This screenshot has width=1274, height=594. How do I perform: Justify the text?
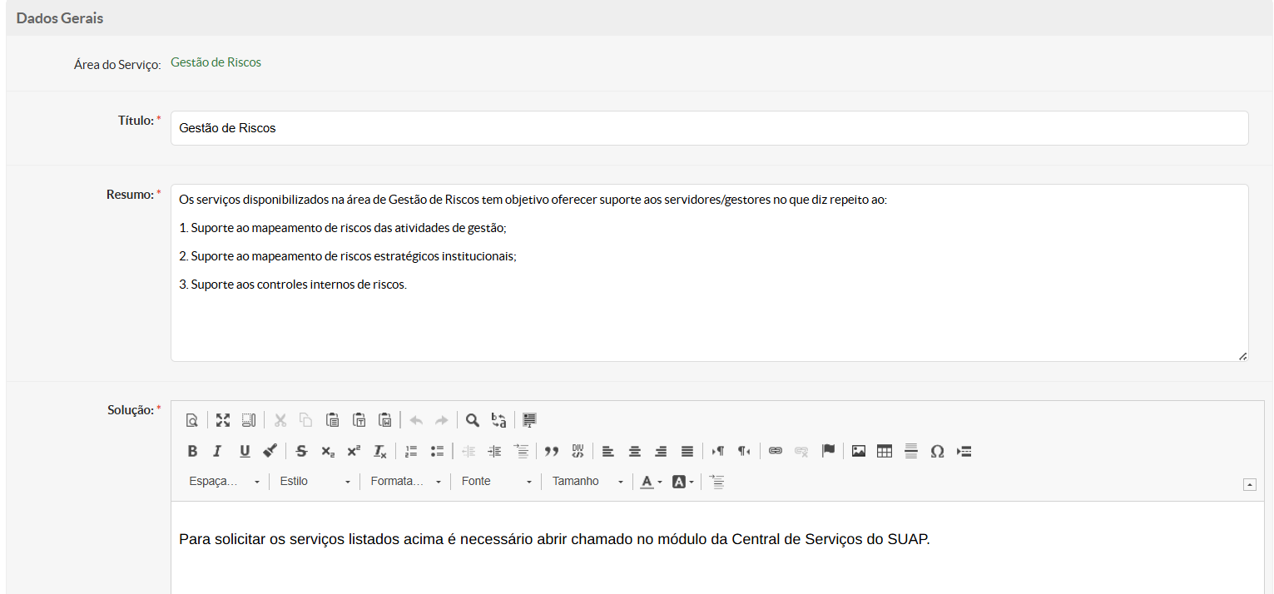tap(687, 451)
